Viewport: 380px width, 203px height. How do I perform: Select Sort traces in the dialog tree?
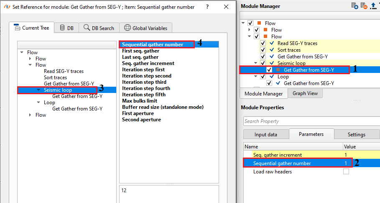(x=55, y=78)
